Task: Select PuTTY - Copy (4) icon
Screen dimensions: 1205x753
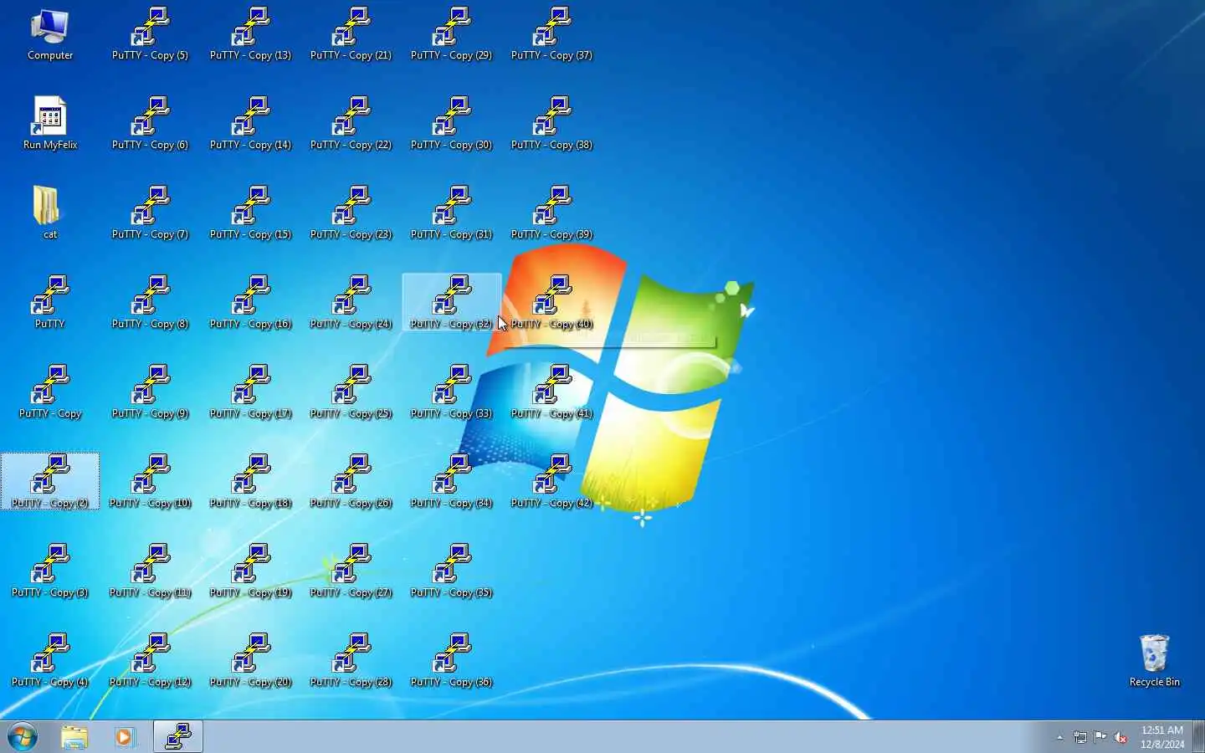Action: point(50,661)
